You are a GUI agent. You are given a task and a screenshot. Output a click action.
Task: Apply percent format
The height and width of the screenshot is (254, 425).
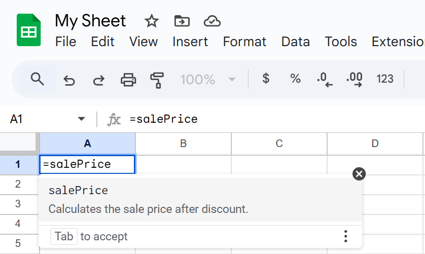295,79
